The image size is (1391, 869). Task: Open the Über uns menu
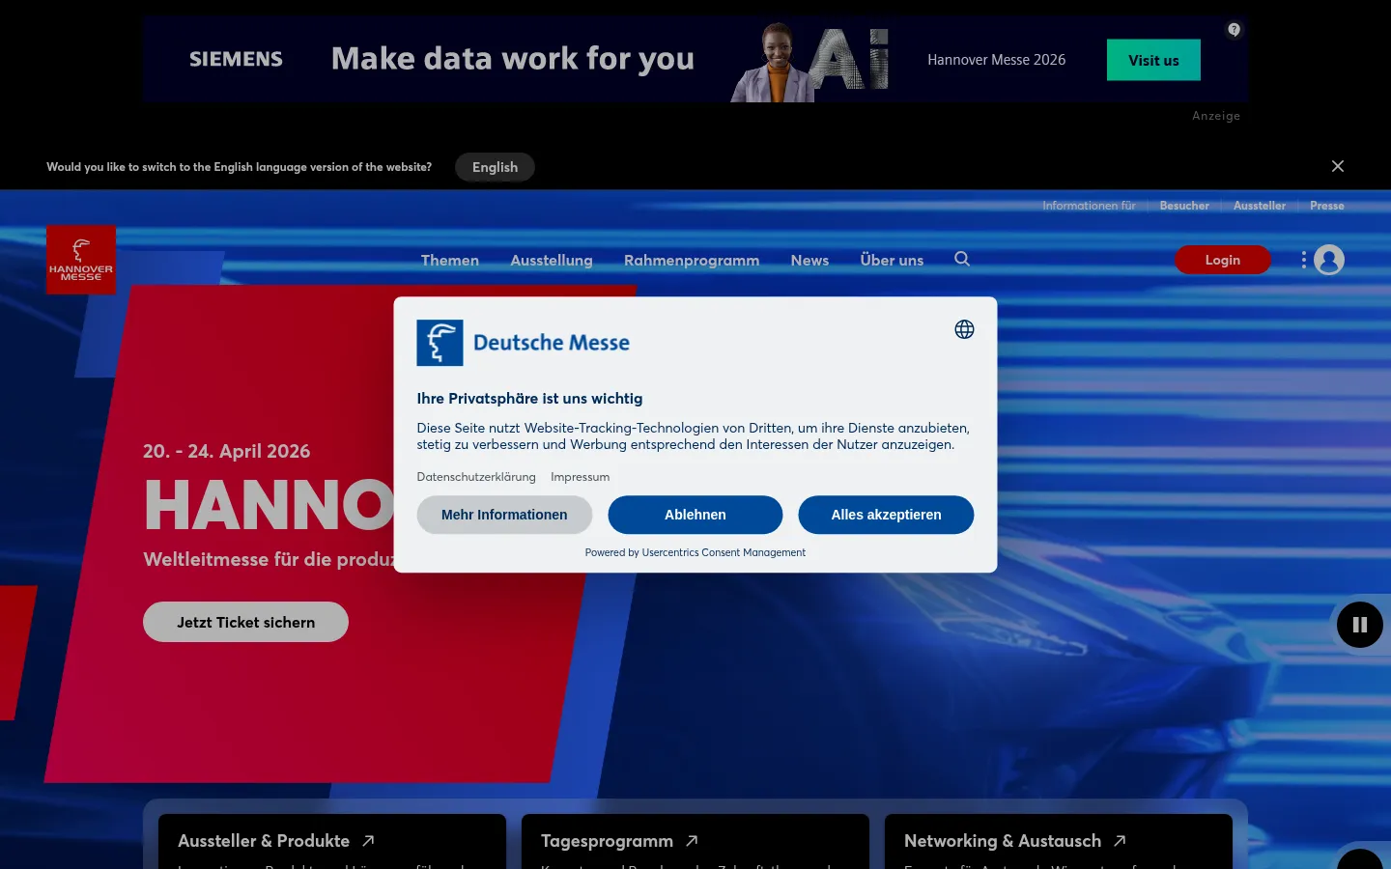click(x=892, y=260)
